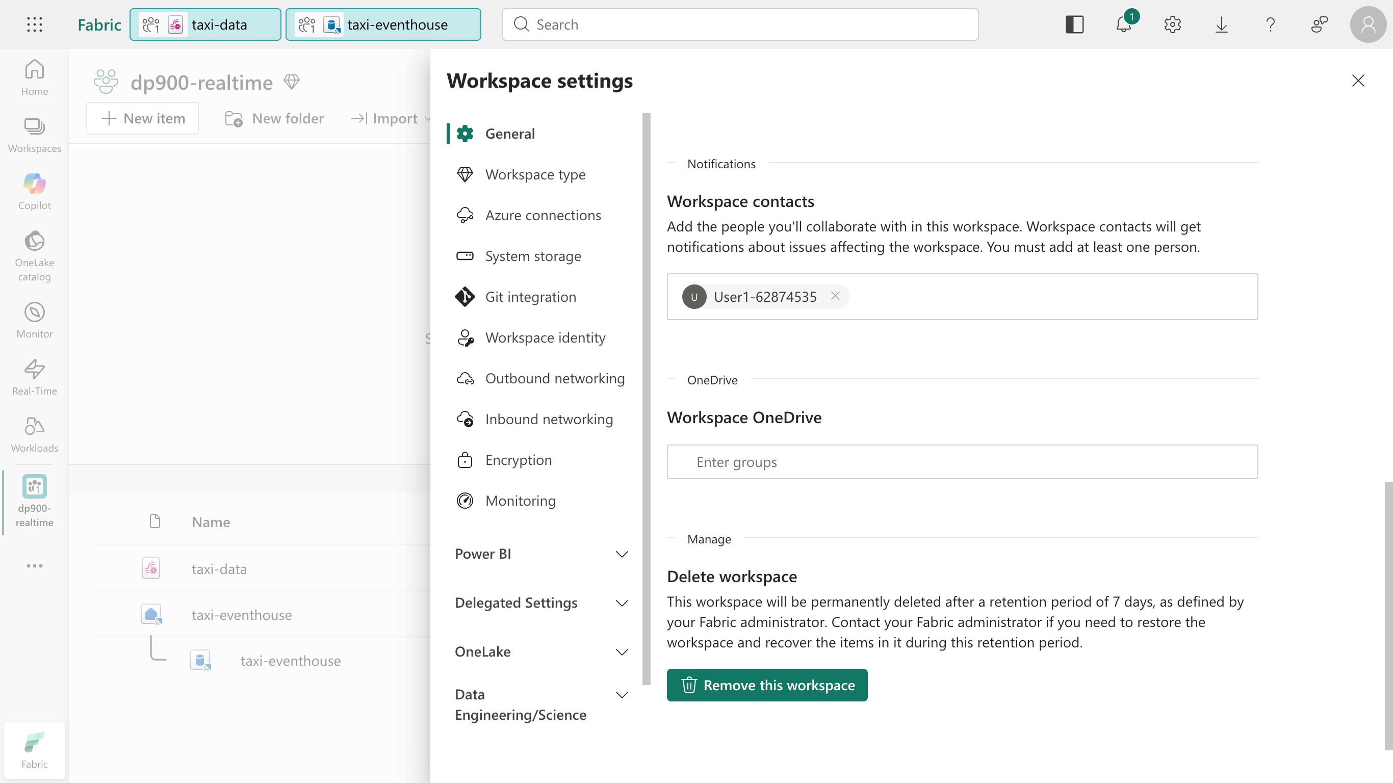The width and height of the screenshot is (1393, 783).
Task: Open taxi-eventhouse eventhouse parent row
Action: (x=242, y=615)
